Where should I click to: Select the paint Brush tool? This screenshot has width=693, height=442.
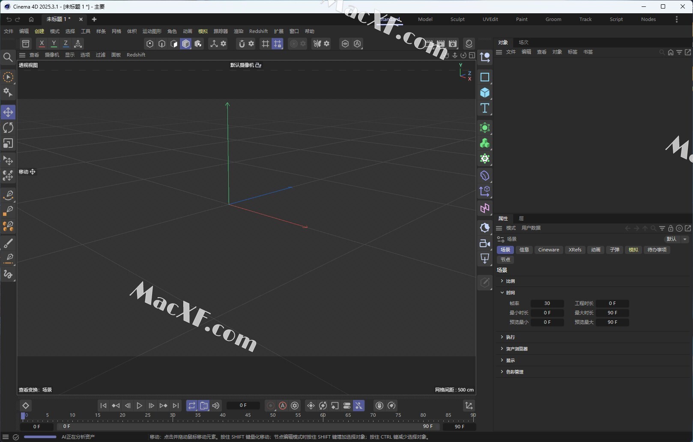click(8, 243)
